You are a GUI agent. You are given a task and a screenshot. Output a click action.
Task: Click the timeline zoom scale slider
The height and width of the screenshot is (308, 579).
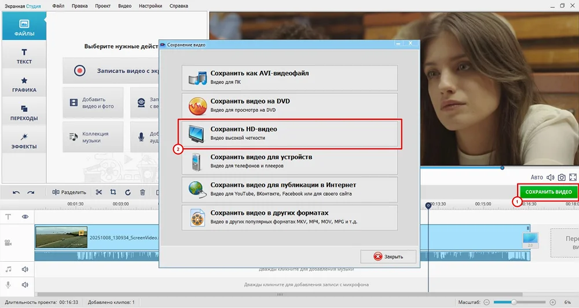pyautogui.click(x=512, y=302)
